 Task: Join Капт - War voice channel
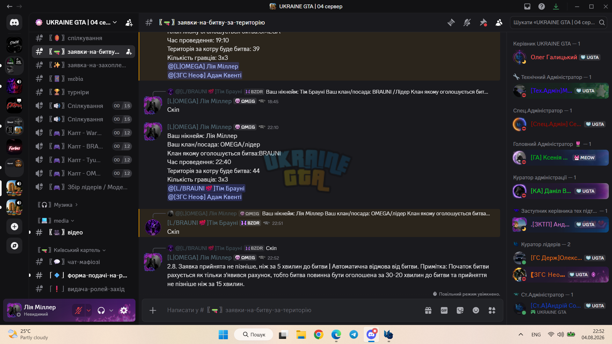pyautogui.click(x=84, y=133)
